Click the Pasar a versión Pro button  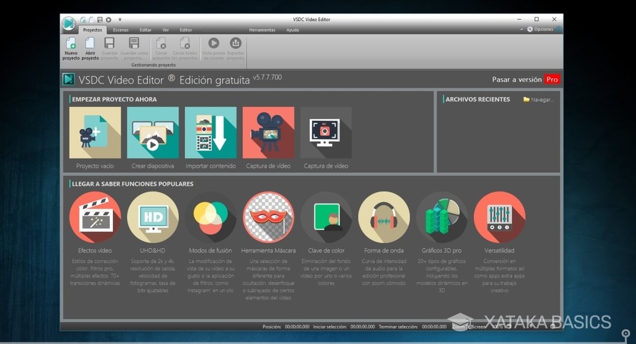pyautogui.click(x=525, y=79)
